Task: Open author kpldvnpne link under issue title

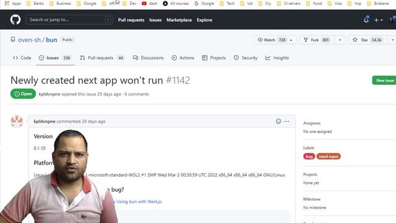Action: click(x=49, y=94)
